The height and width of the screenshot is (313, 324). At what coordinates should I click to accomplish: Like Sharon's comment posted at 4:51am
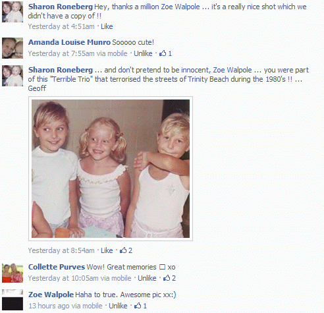click(107, 26)
